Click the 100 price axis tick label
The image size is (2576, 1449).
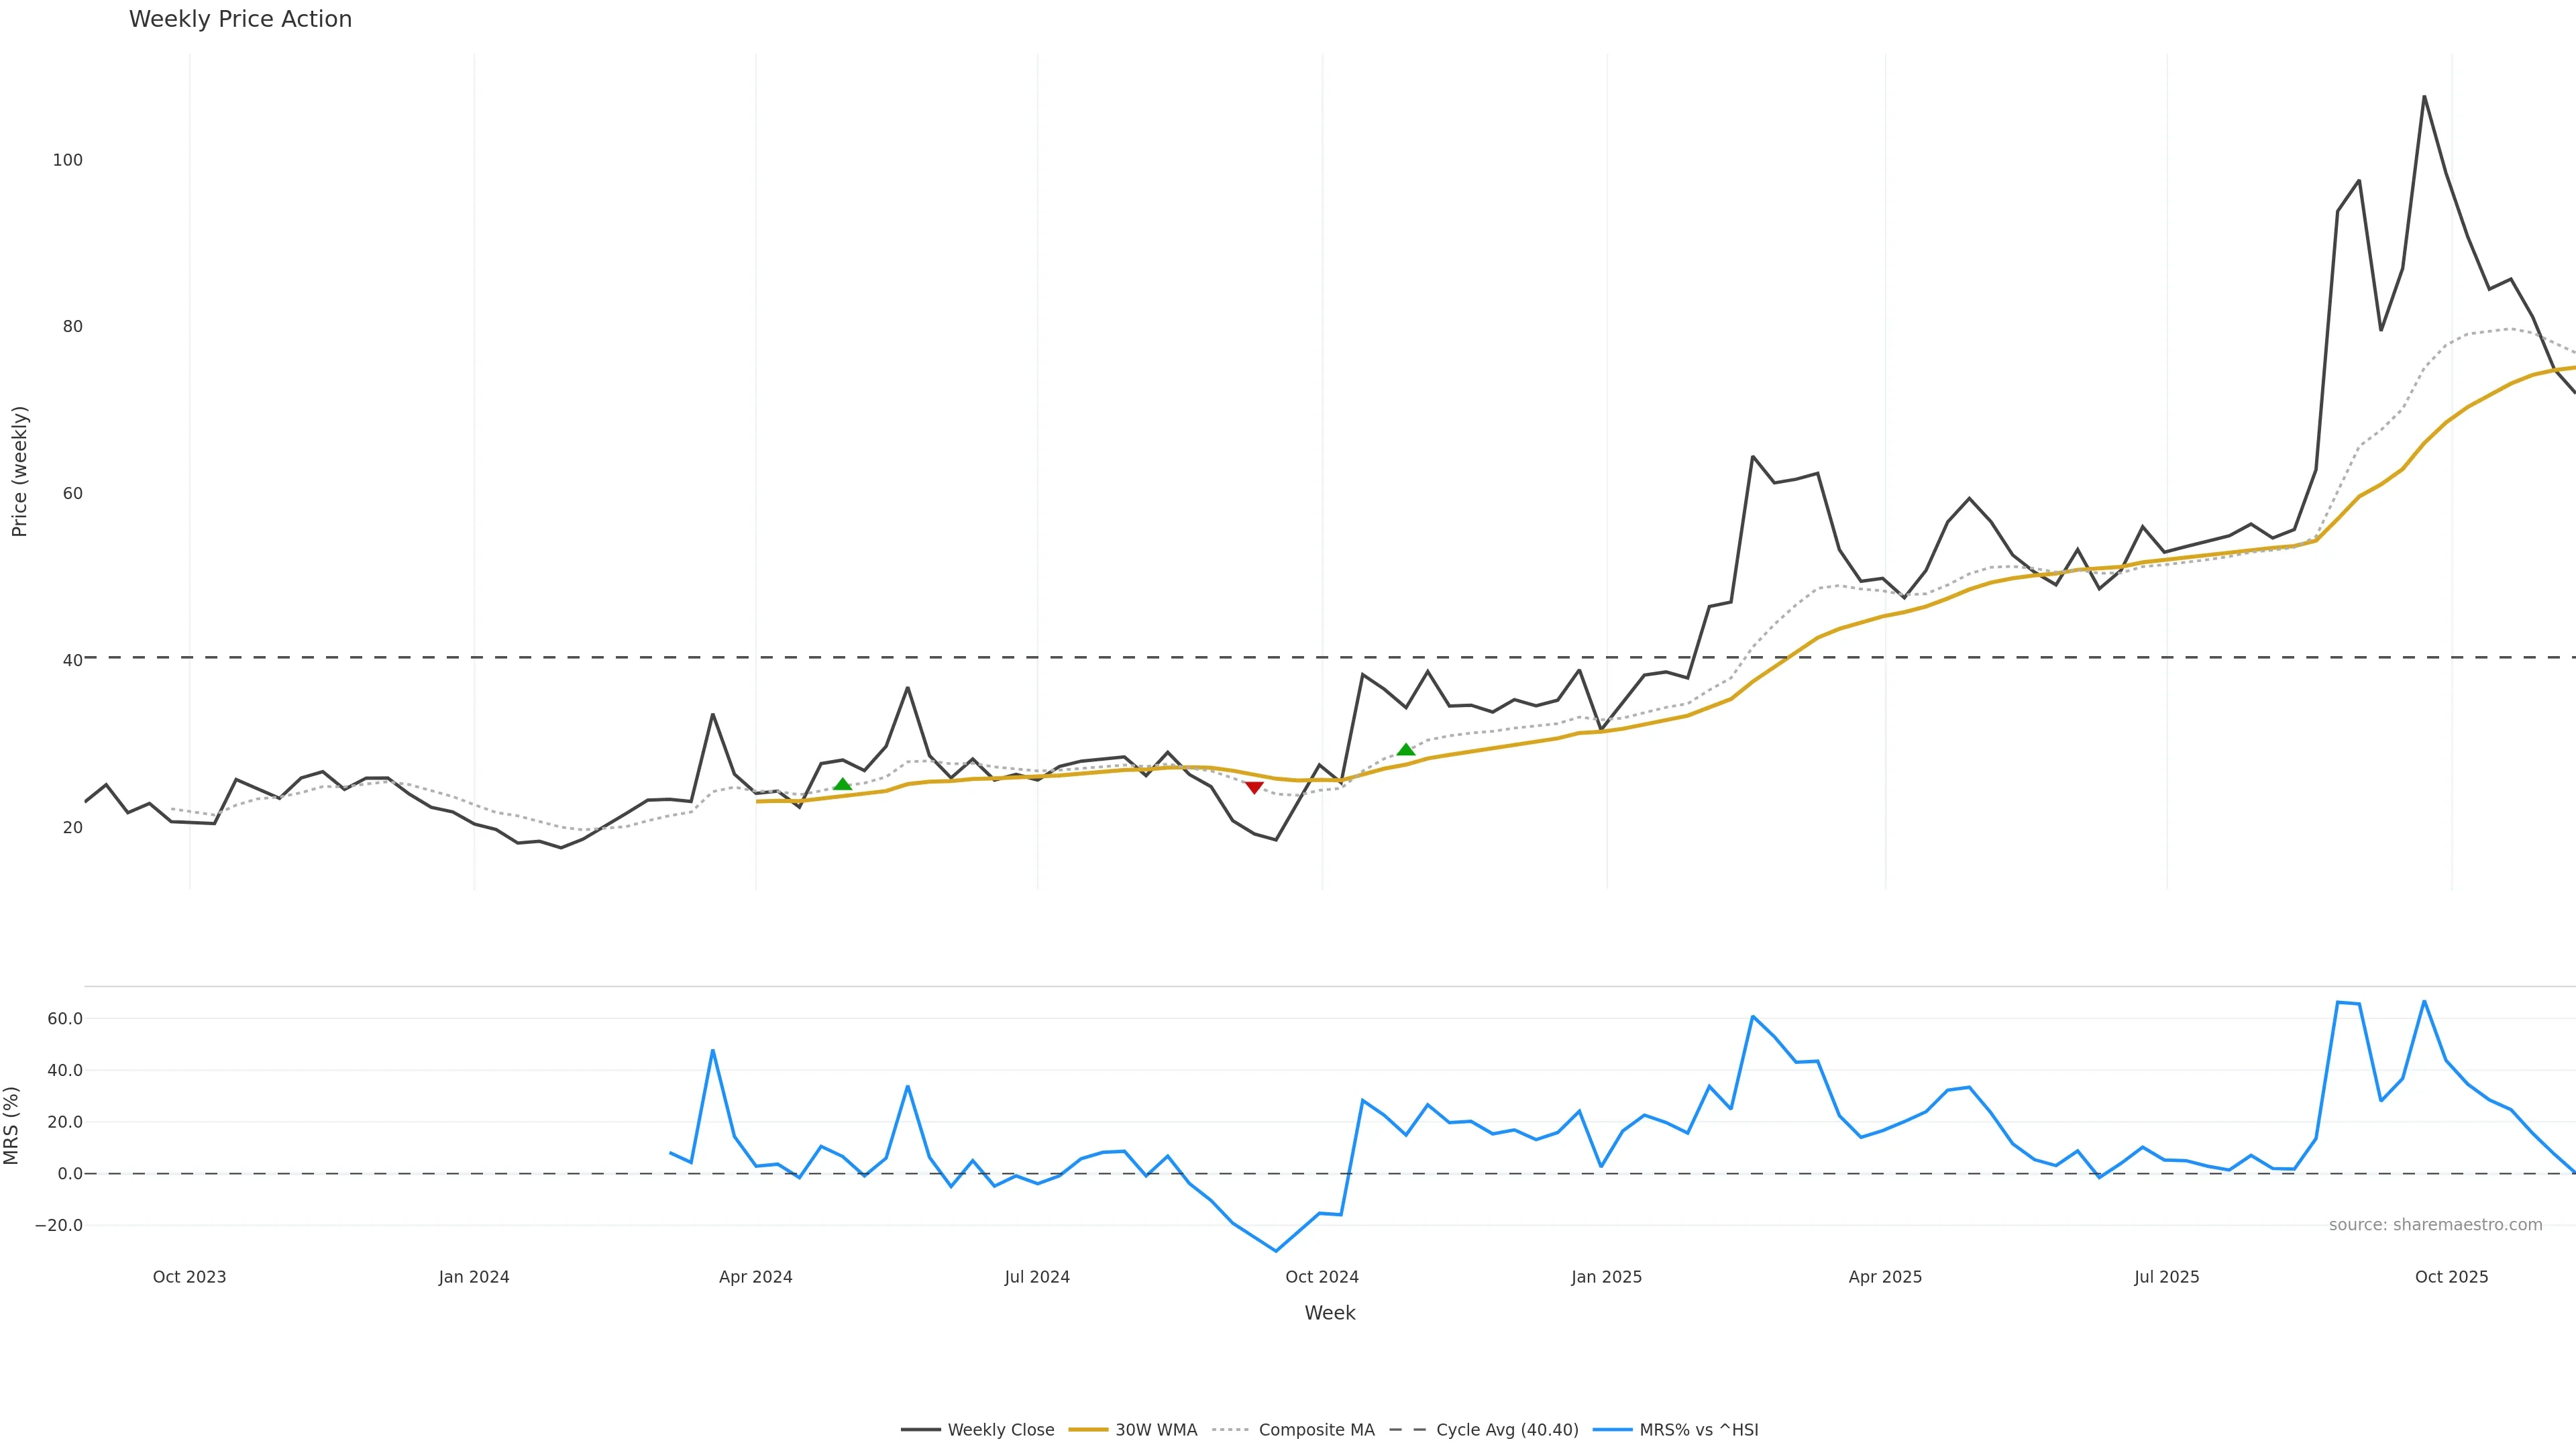(x=68, y=160)
